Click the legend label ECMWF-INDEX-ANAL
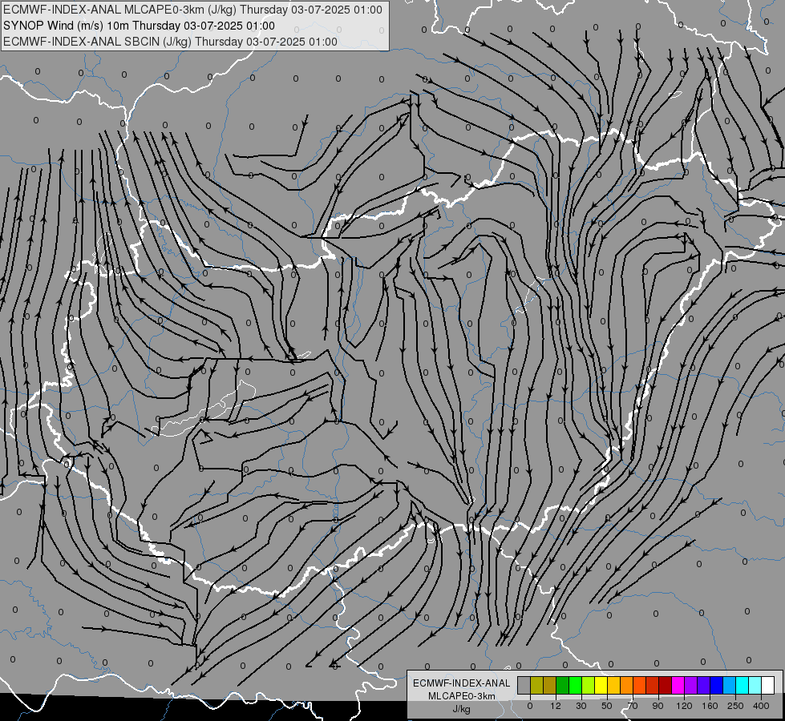This screenshot has height=721, width=785. tap(462, 683)
